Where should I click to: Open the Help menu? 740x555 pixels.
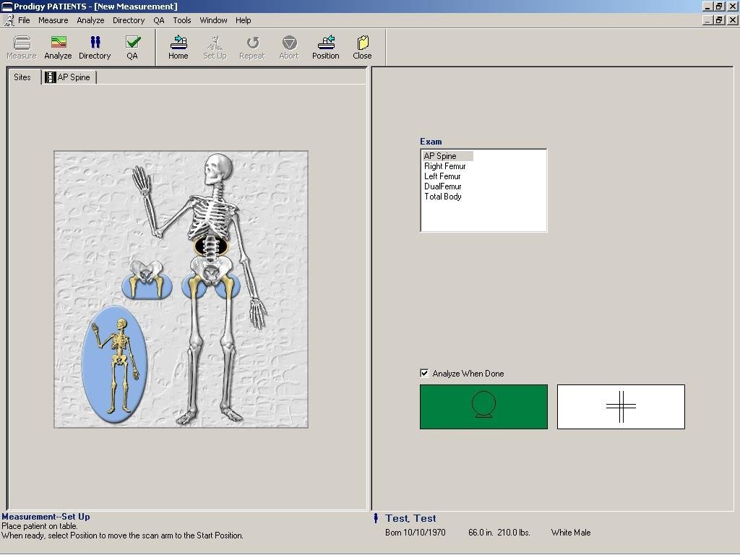(244, 20)
